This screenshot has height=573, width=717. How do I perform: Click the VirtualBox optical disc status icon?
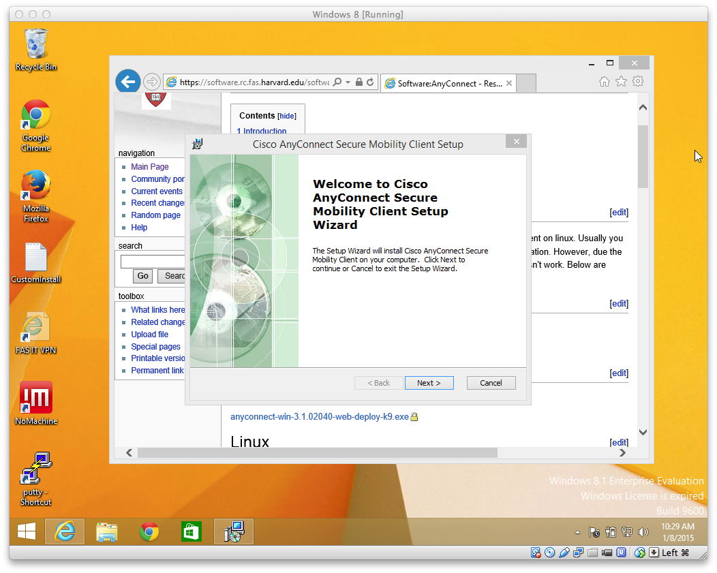tap(549, 553)
